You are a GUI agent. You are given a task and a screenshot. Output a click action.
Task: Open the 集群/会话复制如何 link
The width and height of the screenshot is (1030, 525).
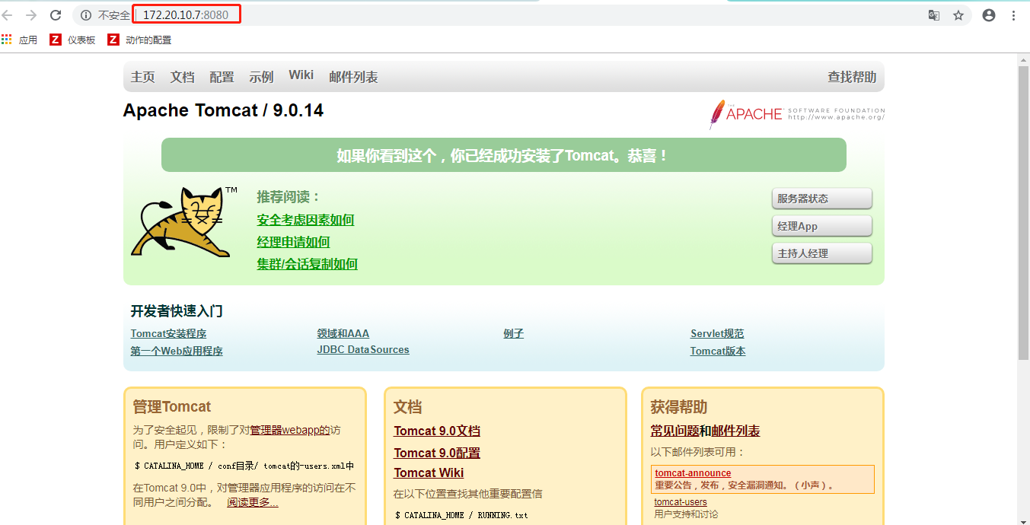[307, 264]
